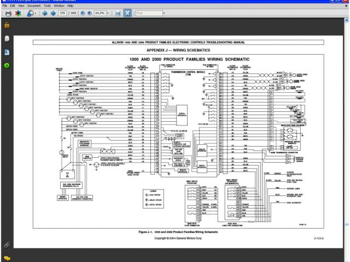Click the colorful collaborate icon beside Print

tap(19, 13)
